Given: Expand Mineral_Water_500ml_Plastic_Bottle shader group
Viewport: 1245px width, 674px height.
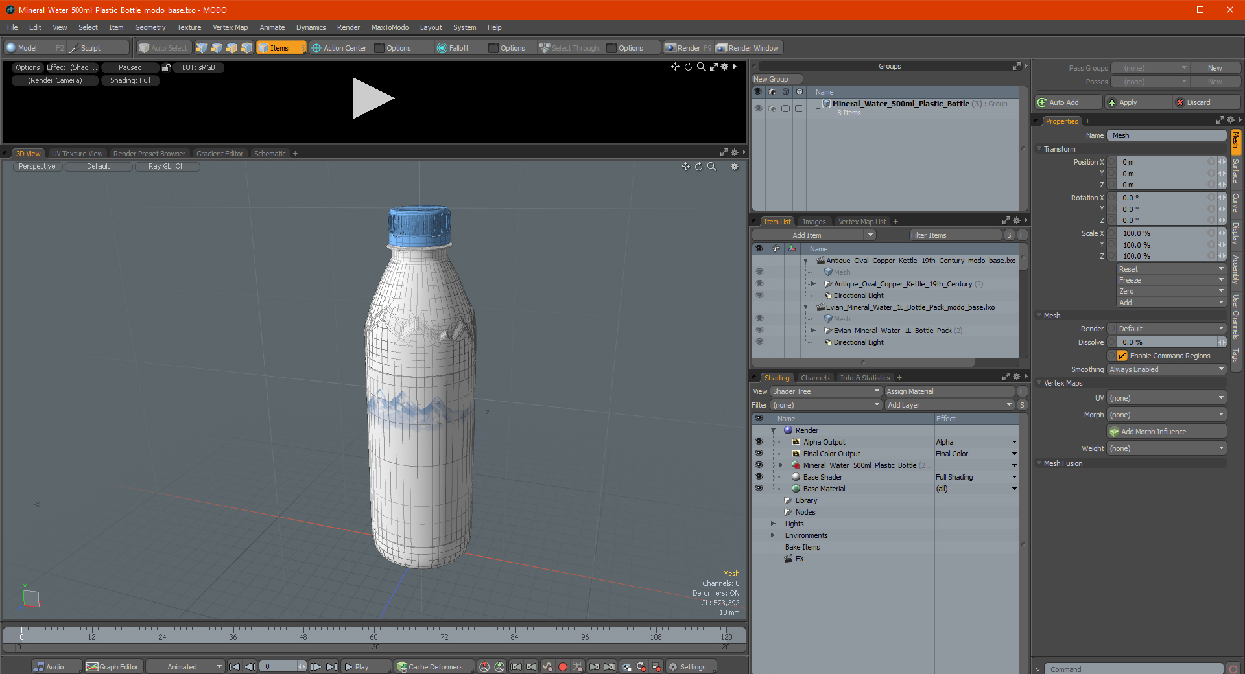Looking at the screenshot, I should (x=781, y=465).
